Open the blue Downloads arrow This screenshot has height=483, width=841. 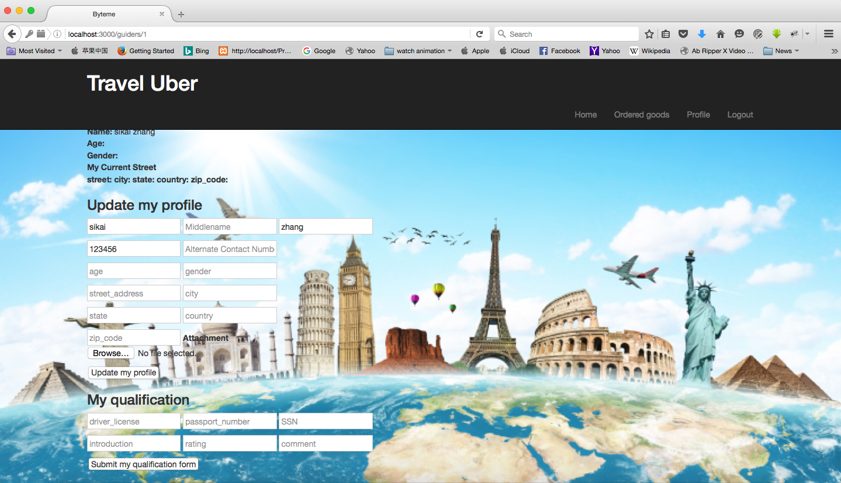(702, 34)
